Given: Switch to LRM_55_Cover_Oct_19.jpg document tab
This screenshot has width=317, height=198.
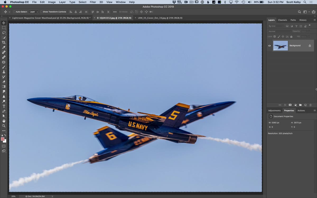Looking at the screenshot, I should pos(160,18).
